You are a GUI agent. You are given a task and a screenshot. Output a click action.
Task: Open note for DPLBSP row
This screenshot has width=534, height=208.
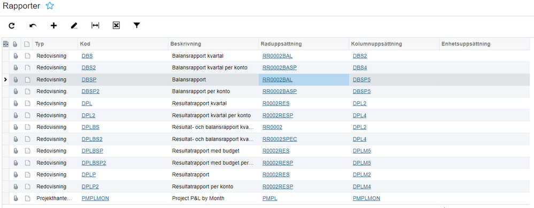pyautogui.click(x=27, y=151)
